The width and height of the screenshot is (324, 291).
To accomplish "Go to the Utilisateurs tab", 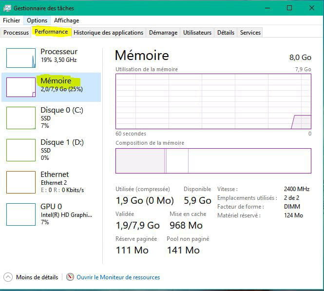I will 197,33.
